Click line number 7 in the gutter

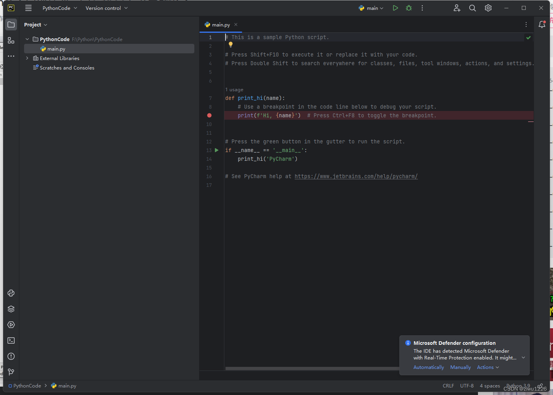coord(211,98)
